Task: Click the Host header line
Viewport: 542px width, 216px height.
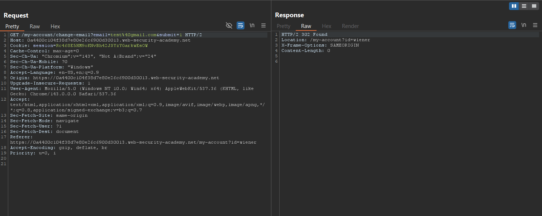Action: point(100,40)
